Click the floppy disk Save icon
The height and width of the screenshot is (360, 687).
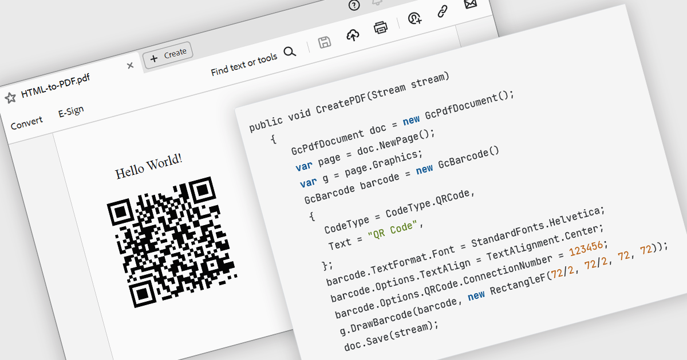(325, 42)
